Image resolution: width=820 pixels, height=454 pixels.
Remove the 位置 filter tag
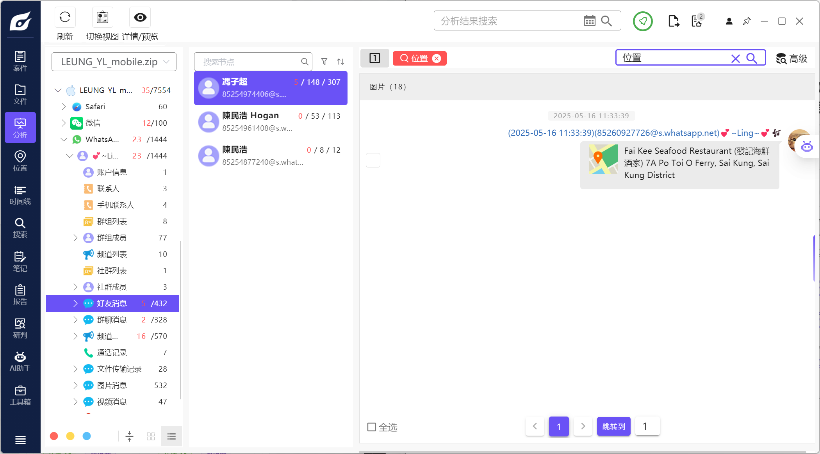pos(437,59)
